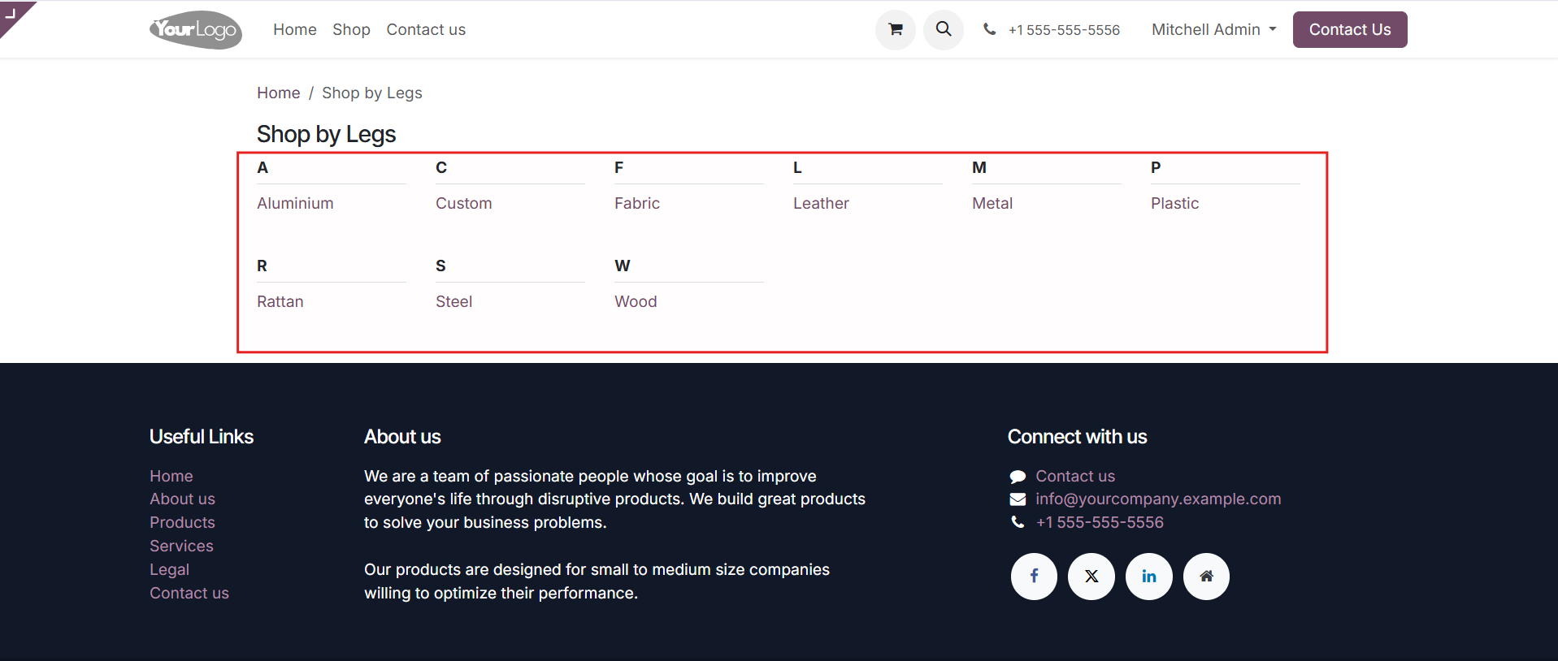Expand the Mitchell Admin user dropdown
The width and height of the screenshot is (1558, 661).
click(1213, 29)
